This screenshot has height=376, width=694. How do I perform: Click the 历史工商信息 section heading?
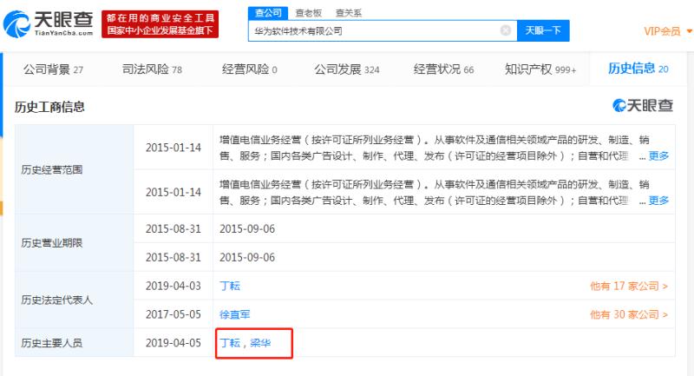pyautogui.click(x=49, y=107)
